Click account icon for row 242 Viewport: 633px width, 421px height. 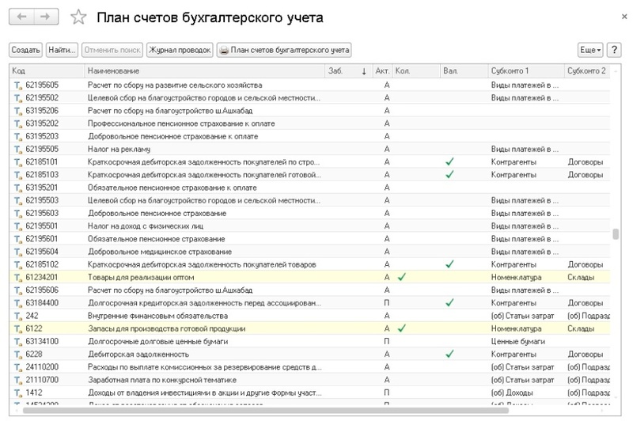[17, 316]
